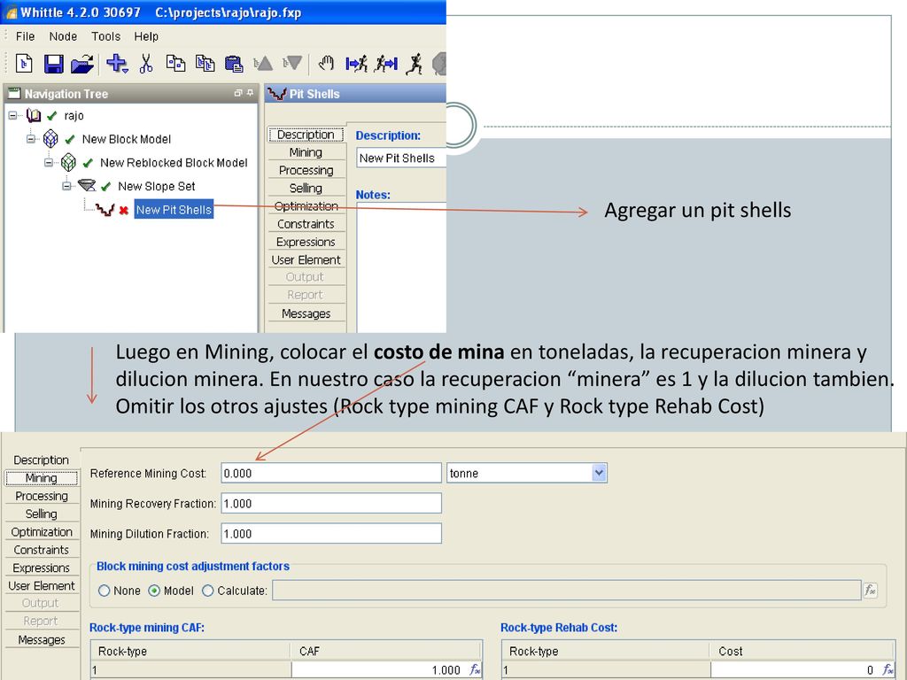Select the Model cost adjustment radio button
This screenshot has width=907, height=680.
pos(154,591)
